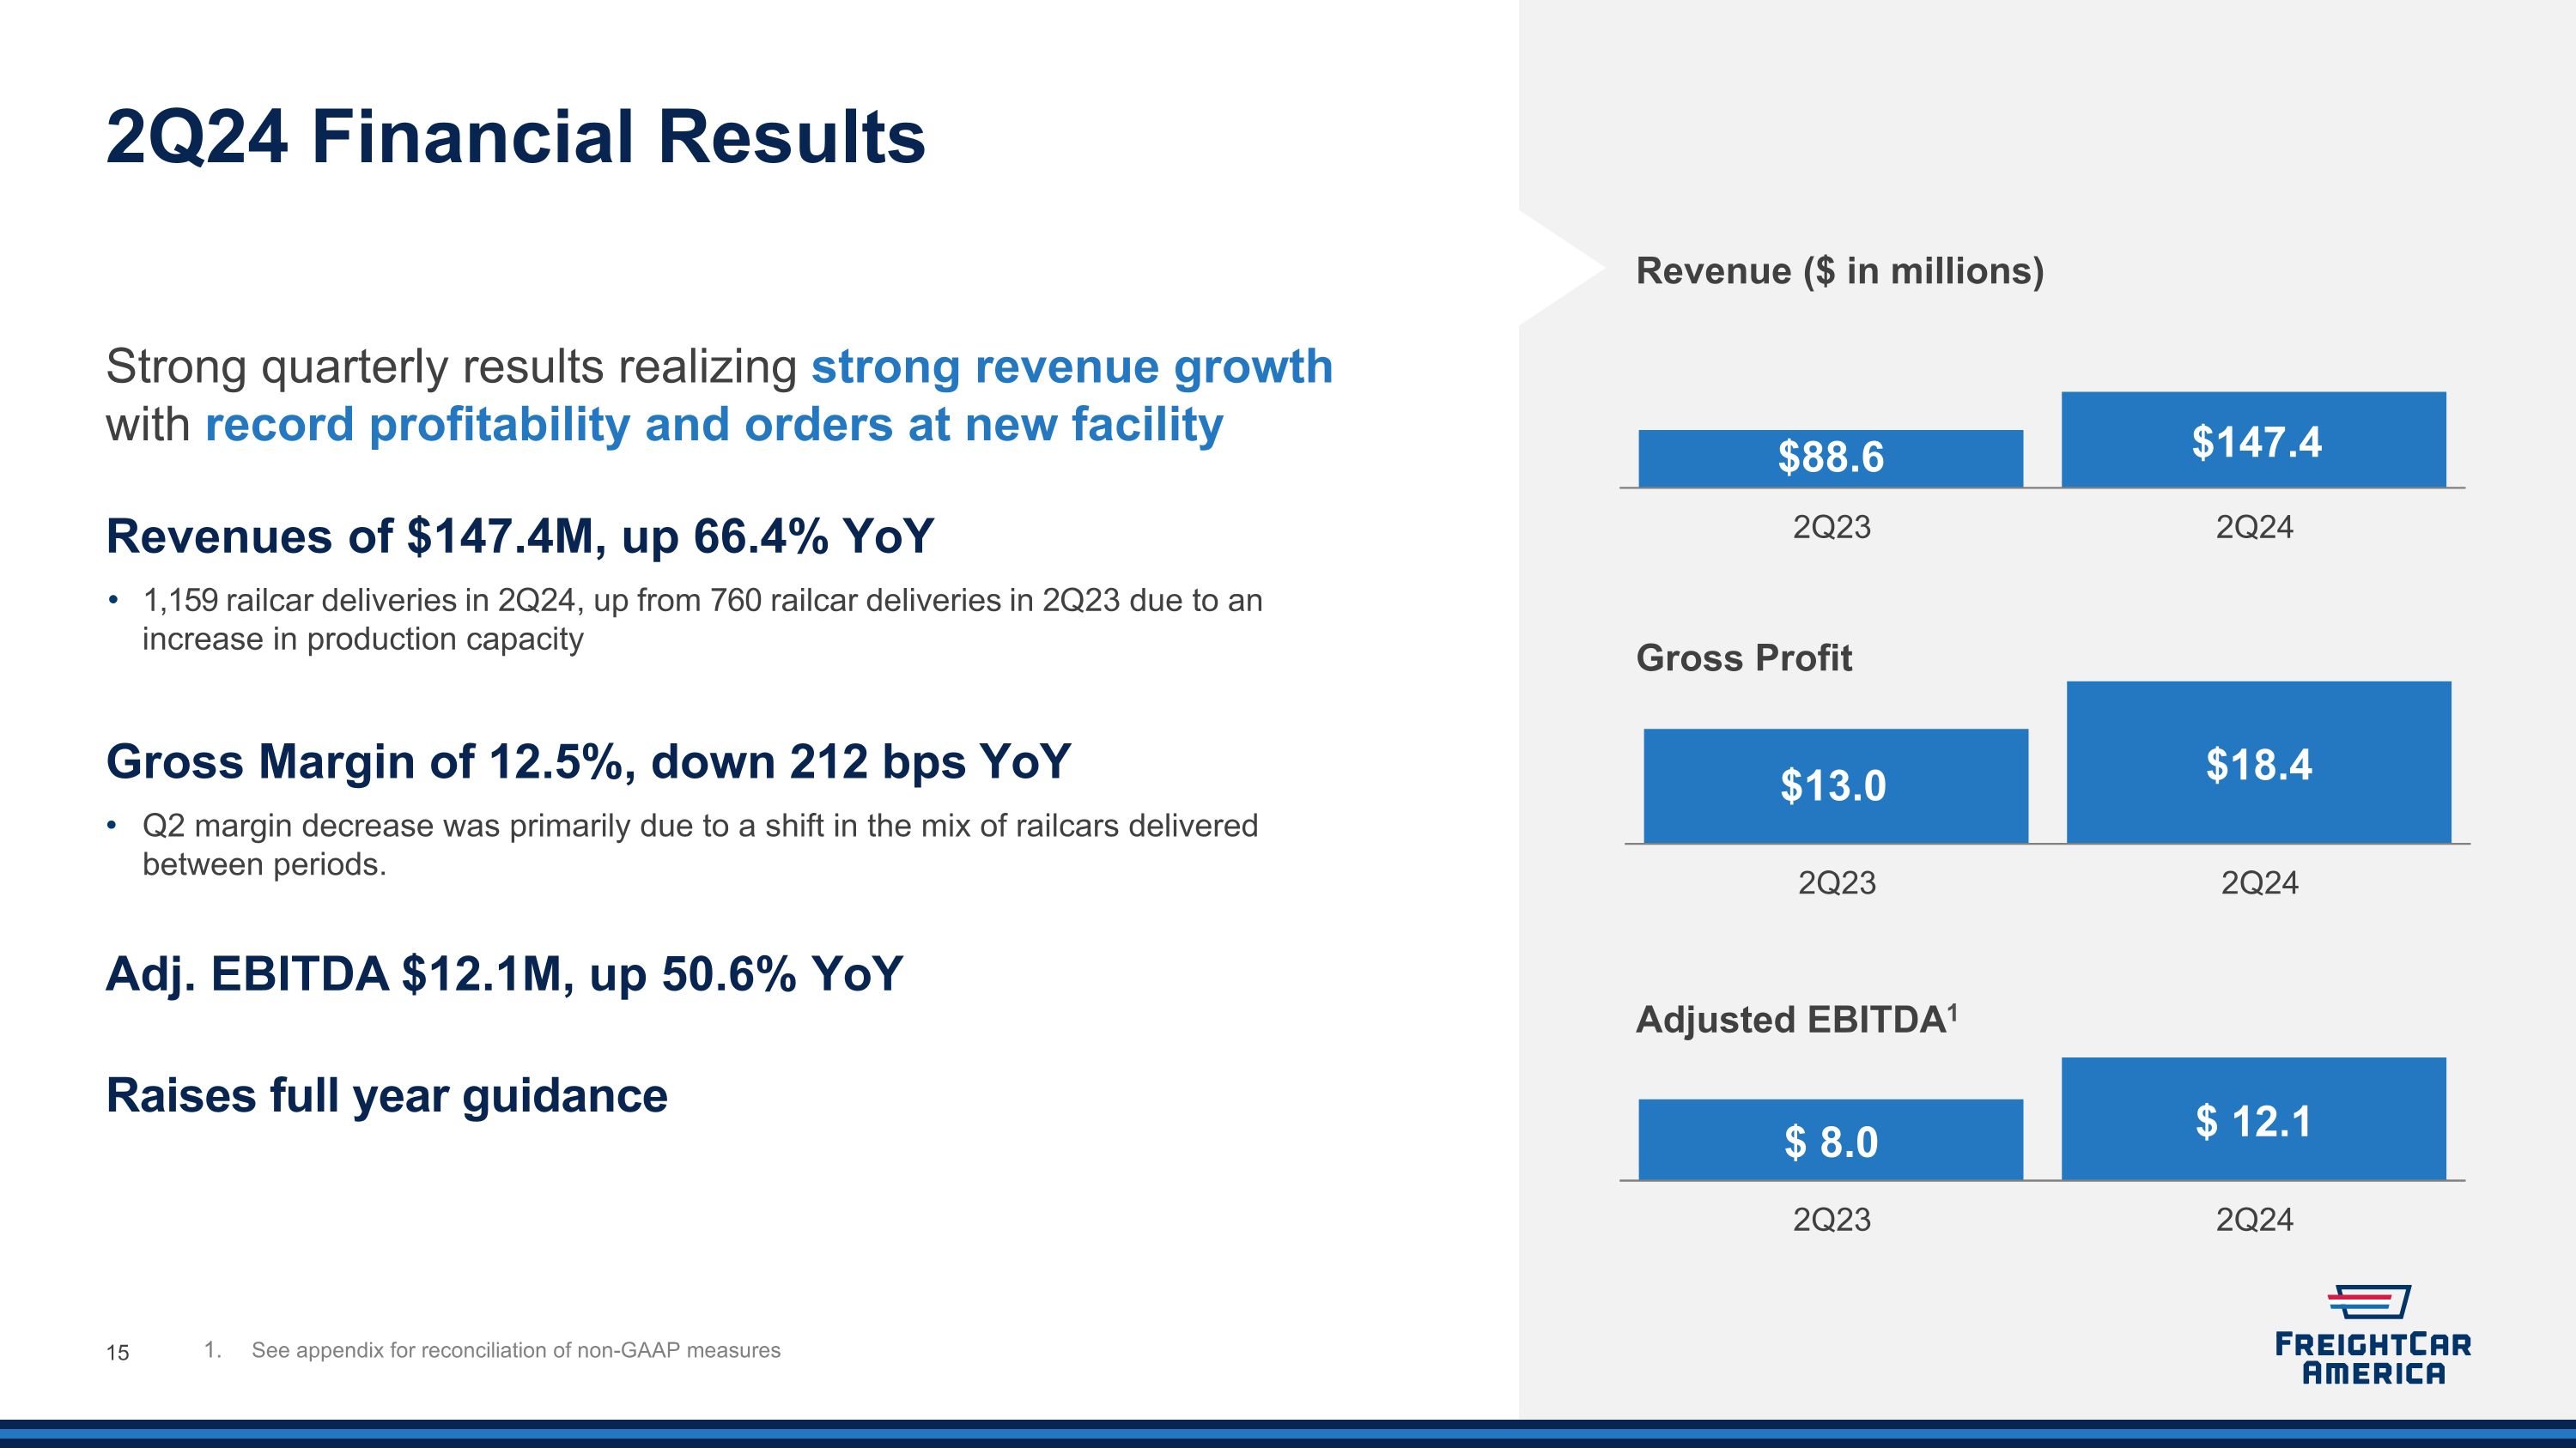Click the "Revenue ($ in millions)" chart title
The height and width of the screenshot is (1448, 2576).
click(1840, 271)
